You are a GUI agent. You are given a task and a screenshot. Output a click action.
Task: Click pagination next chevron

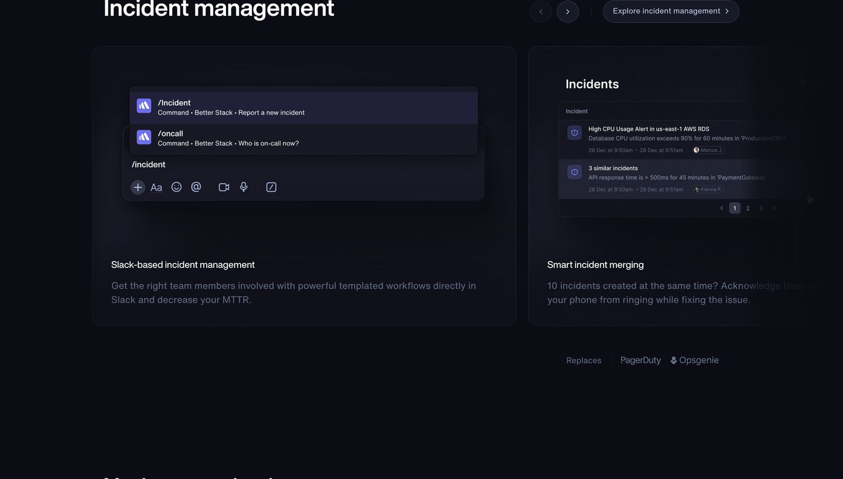[x=774, y=208]
